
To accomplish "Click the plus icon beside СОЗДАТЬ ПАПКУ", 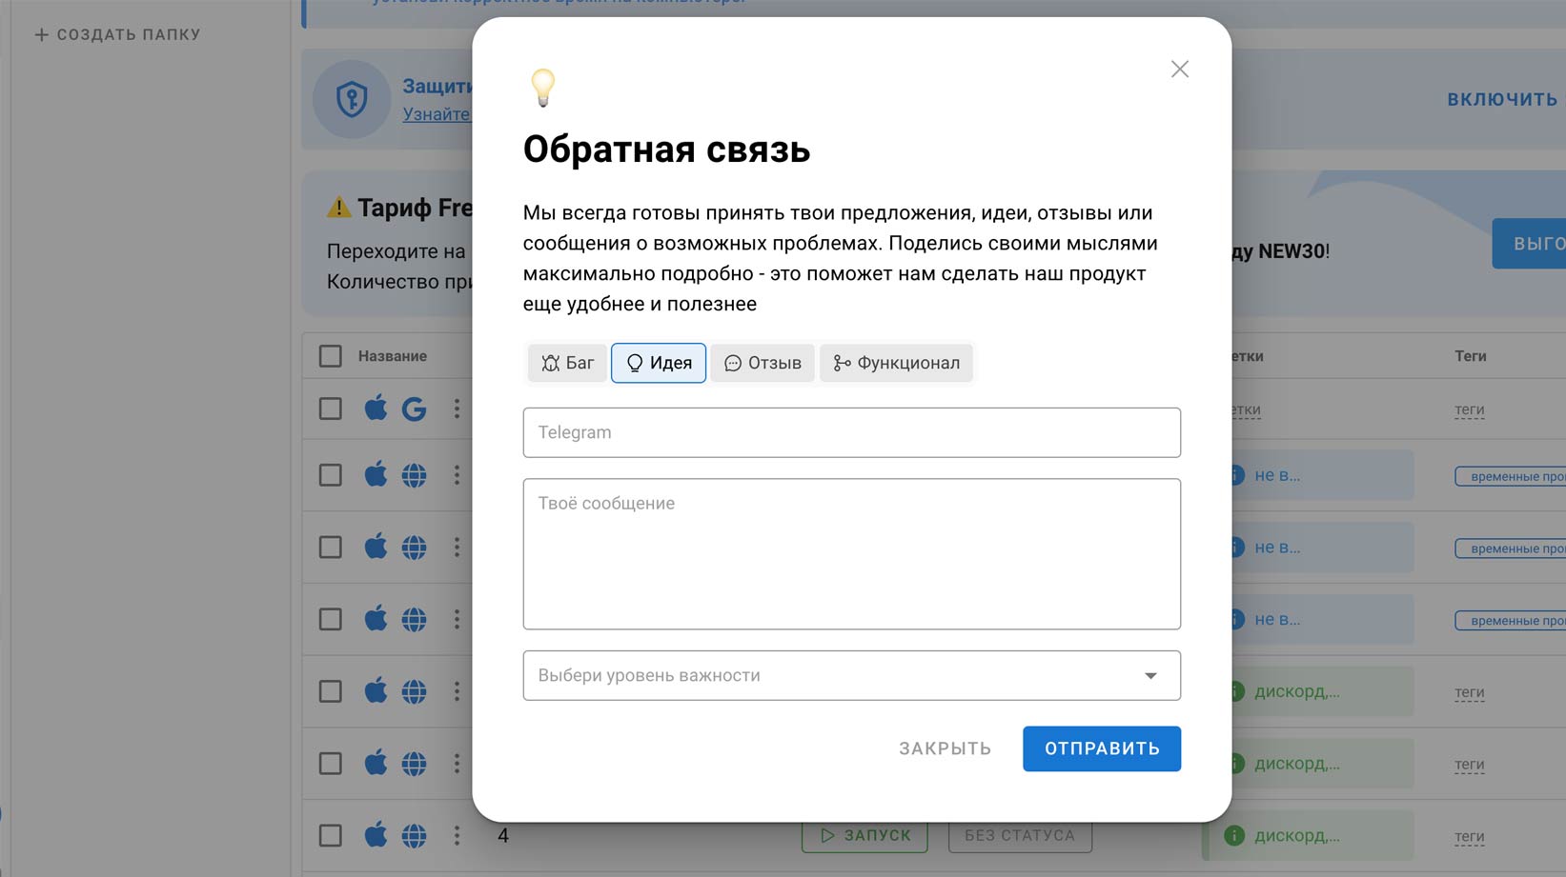I will click(41, 34).
